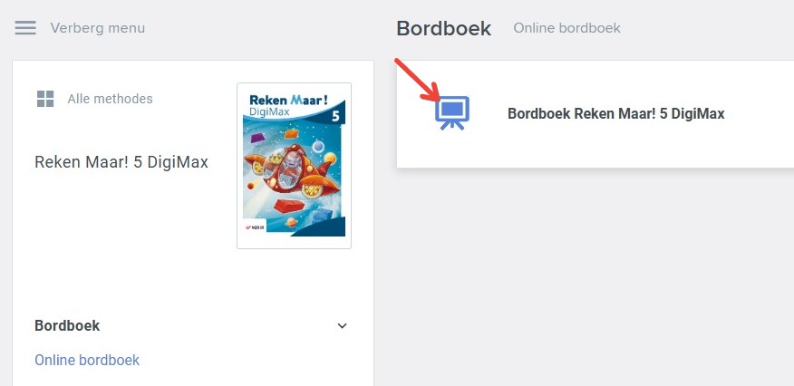Click the "DigiMax" text on book cover
The image size is (794, 386).
click(269, 111)
